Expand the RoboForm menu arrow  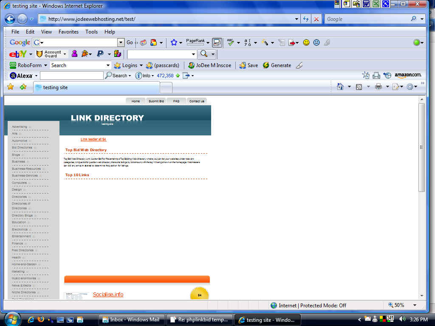45,65
